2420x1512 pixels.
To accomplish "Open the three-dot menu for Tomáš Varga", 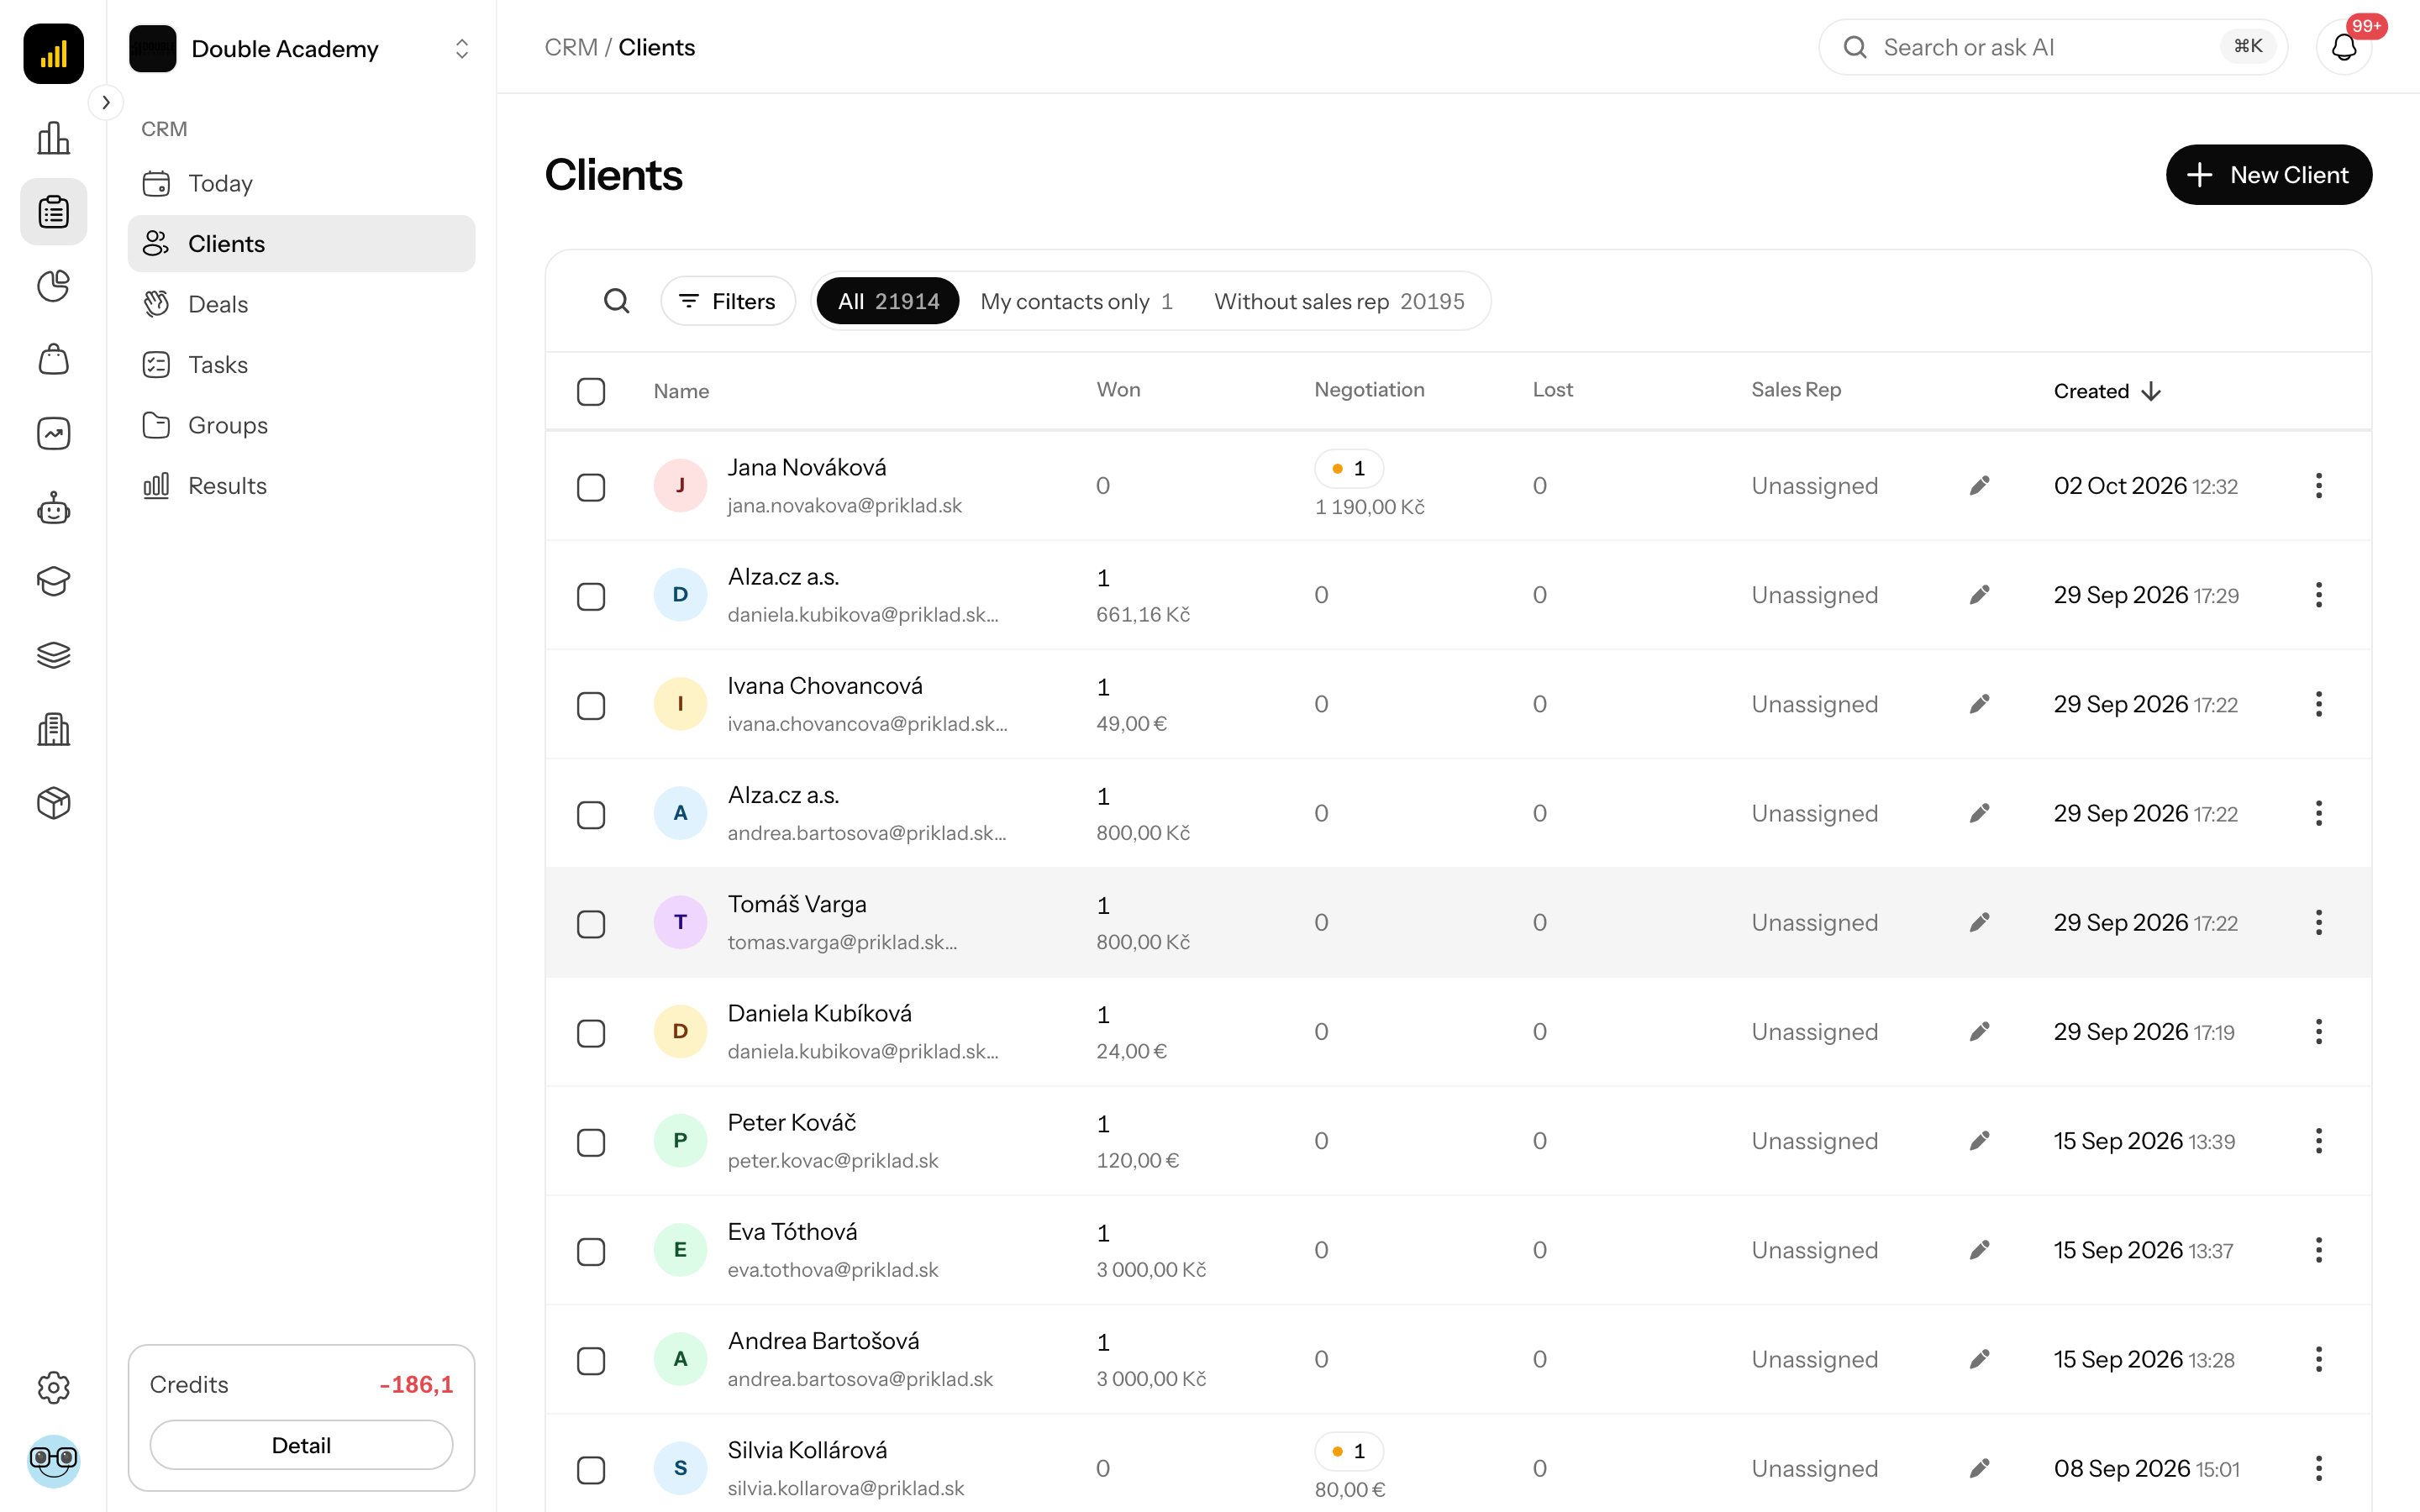I will [x=2318, y=923].
